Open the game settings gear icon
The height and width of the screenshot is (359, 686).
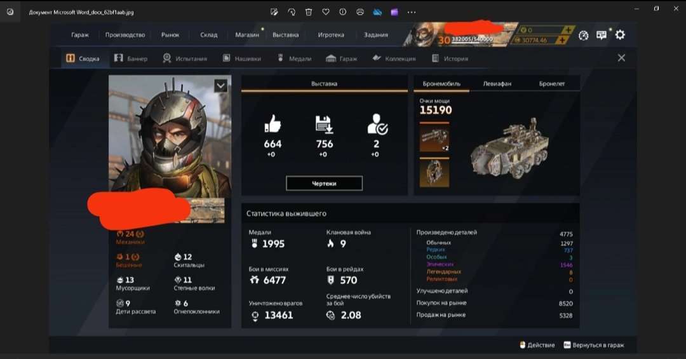[x=620, y=34]
